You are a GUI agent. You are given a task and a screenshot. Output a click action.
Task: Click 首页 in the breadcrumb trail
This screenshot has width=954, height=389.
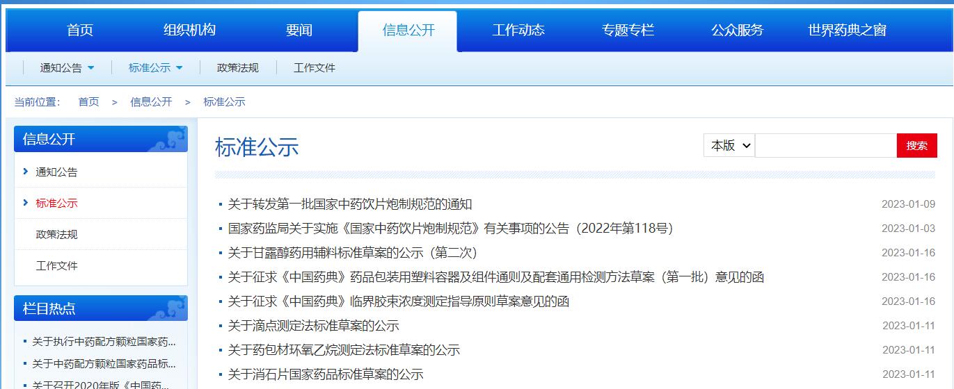[88, 102]
